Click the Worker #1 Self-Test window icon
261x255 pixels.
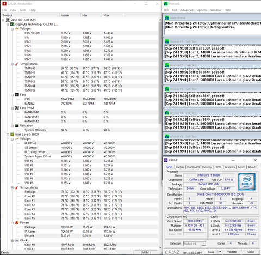[167, 41]
